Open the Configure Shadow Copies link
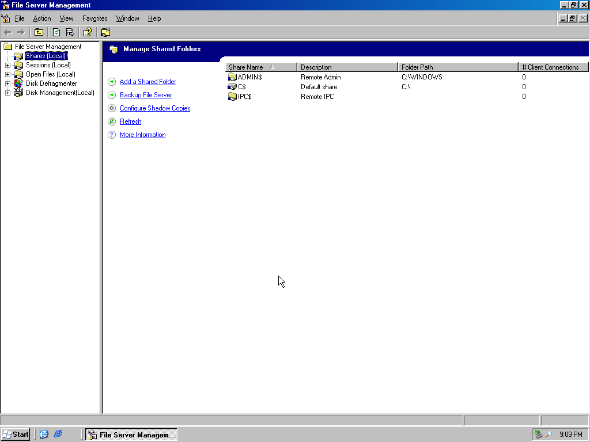This screenshot has width=590, height=442. (154, 108)
